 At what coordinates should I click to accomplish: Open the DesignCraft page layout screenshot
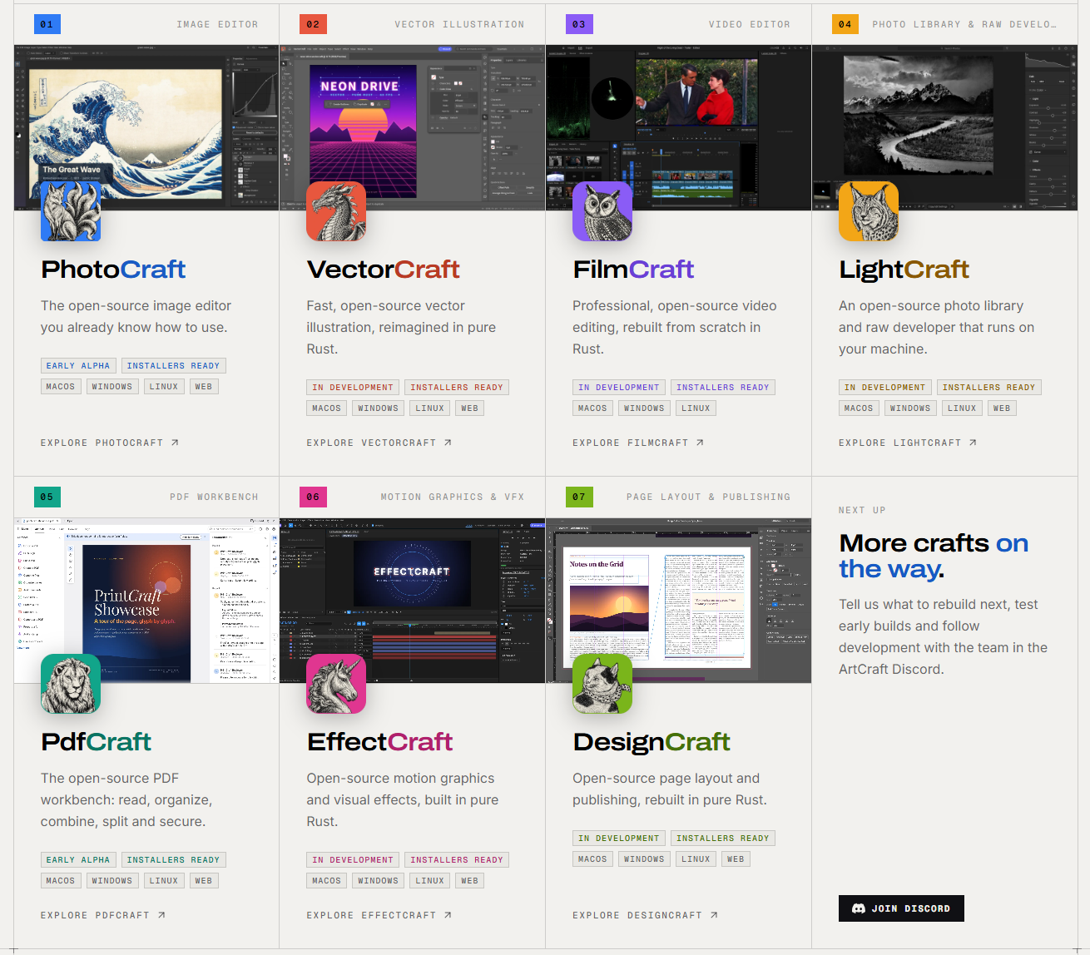click(678, 601)
